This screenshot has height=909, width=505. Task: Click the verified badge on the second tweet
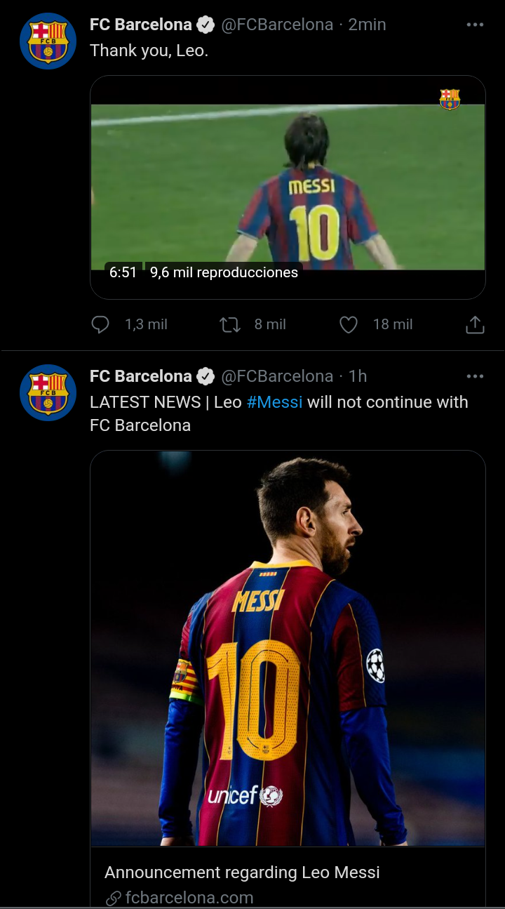click(x=206, y=377)
